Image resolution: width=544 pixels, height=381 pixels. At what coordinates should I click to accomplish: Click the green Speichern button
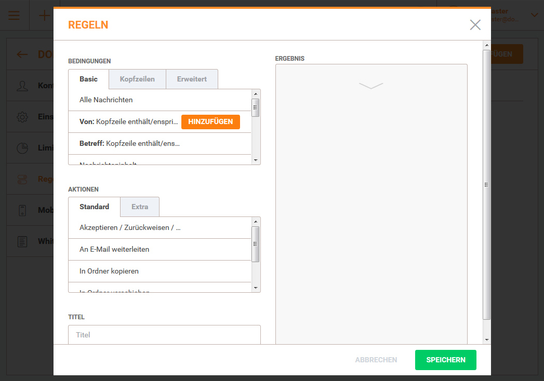pos(445,360)
